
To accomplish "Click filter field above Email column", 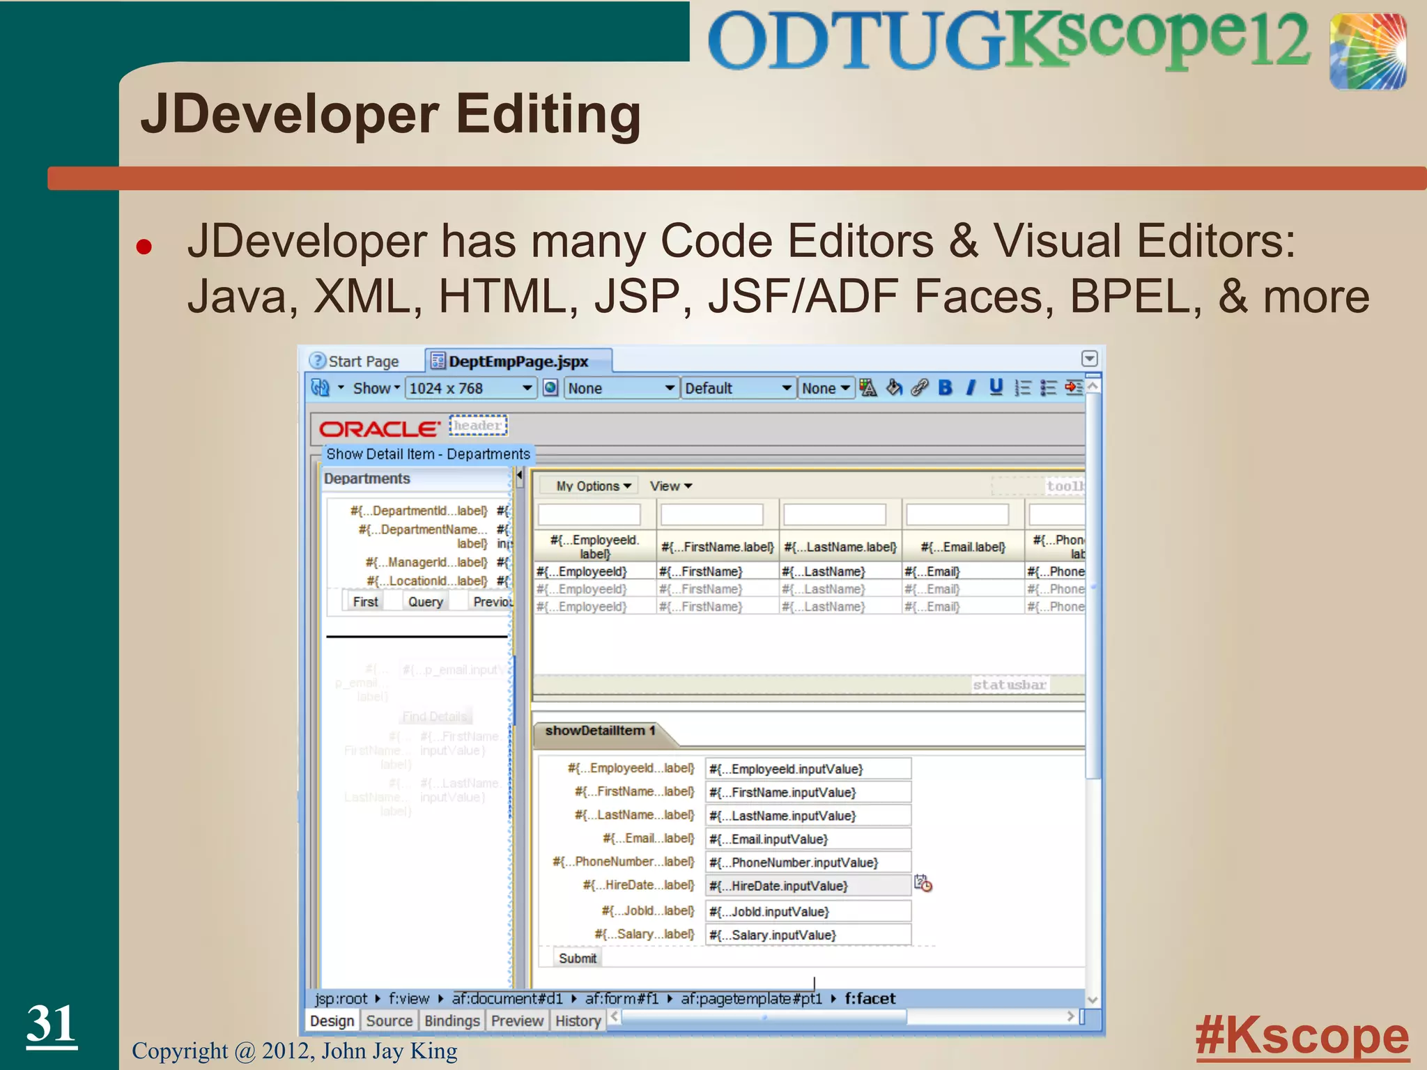I will click(x=957, y=515).
